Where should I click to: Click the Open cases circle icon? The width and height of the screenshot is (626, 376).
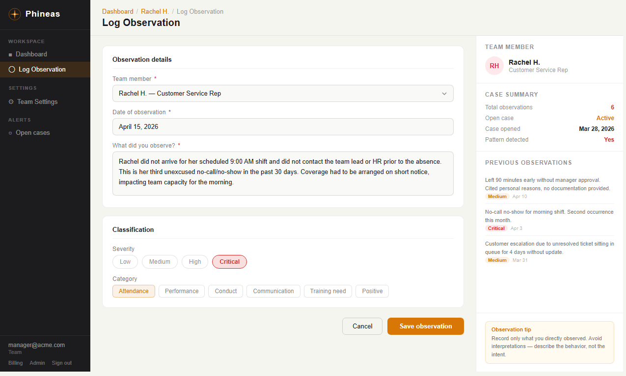pos(10,133)
